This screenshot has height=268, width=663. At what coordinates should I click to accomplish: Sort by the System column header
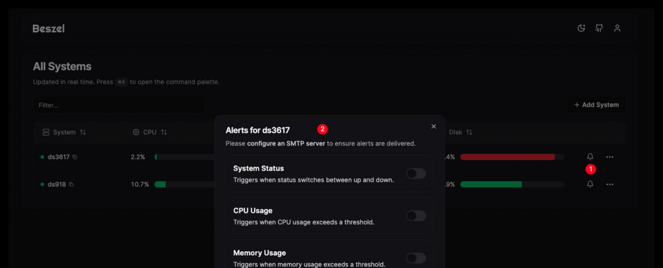tap(64, 132)
